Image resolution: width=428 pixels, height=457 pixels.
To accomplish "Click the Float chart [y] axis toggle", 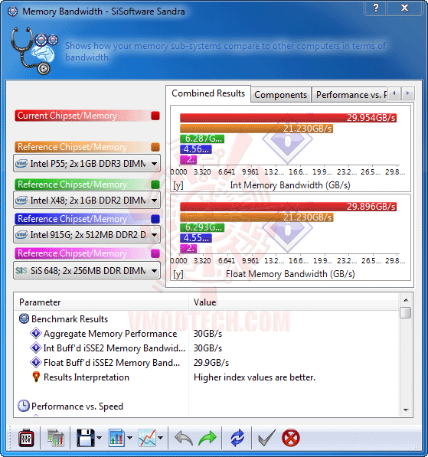I will 178,274.
